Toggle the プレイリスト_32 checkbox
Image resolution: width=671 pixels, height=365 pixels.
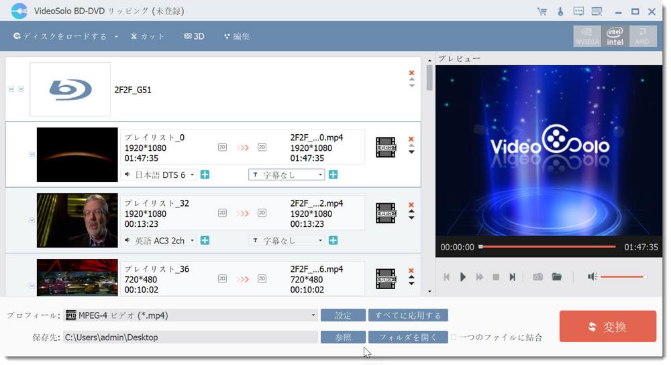tap(32, 220)
